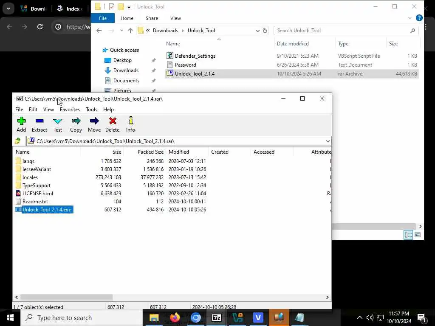Screen dimensions: 435x326
Task: Open File Explorer from the taskbar
Action: pos(154,318)
